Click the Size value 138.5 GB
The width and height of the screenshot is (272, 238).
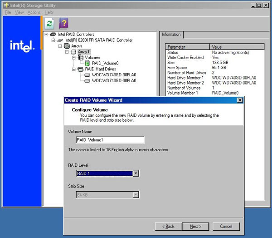click(220, 63)
